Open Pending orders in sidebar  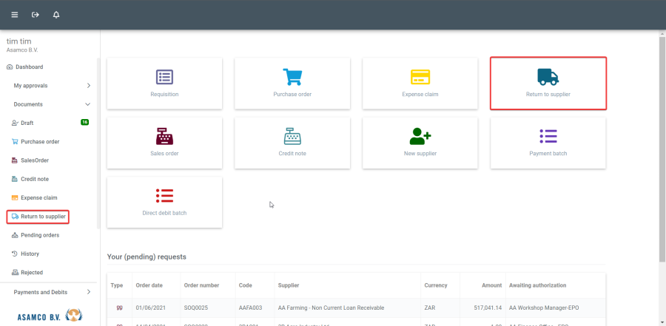tap(40, 235)
